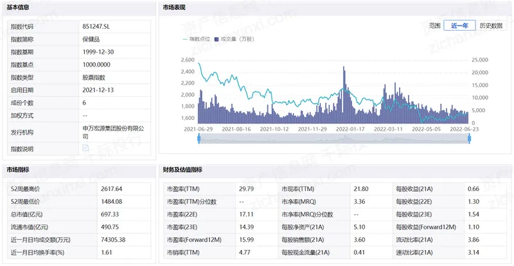The width and height of the screenshot is (514, 266).
Task: Click the chart zoom slider track
Action: coord(334,138)
